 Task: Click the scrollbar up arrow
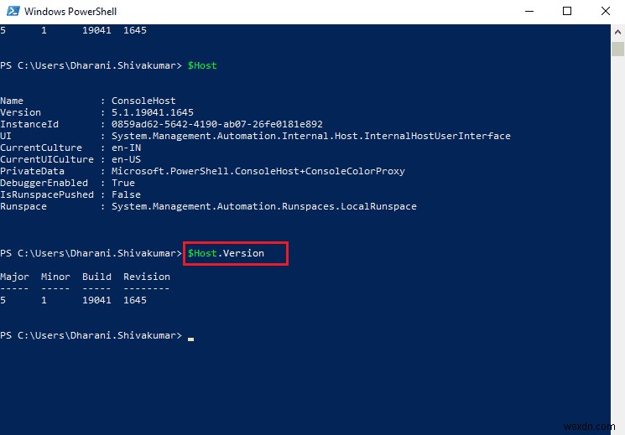(x=618, y=30)
